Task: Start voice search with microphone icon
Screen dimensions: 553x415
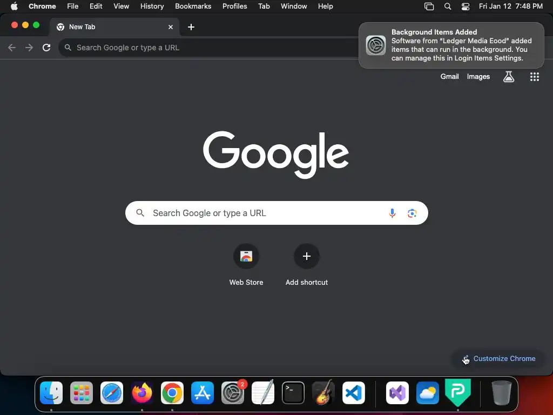Action: click(392, 213)
